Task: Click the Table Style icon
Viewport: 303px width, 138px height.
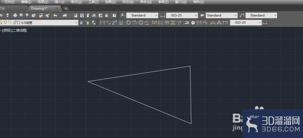Action: click(x=202, y=15)
